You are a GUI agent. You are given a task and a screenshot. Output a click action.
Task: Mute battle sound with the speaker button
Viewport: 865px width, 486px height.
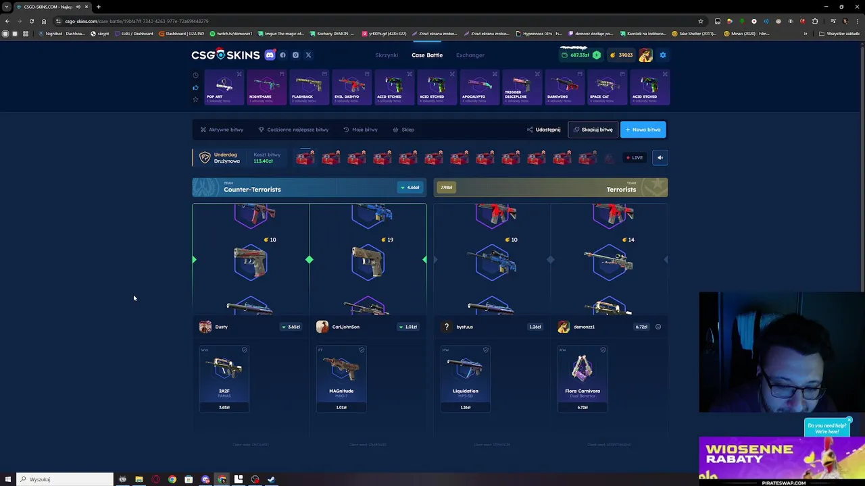click(660, 158)
